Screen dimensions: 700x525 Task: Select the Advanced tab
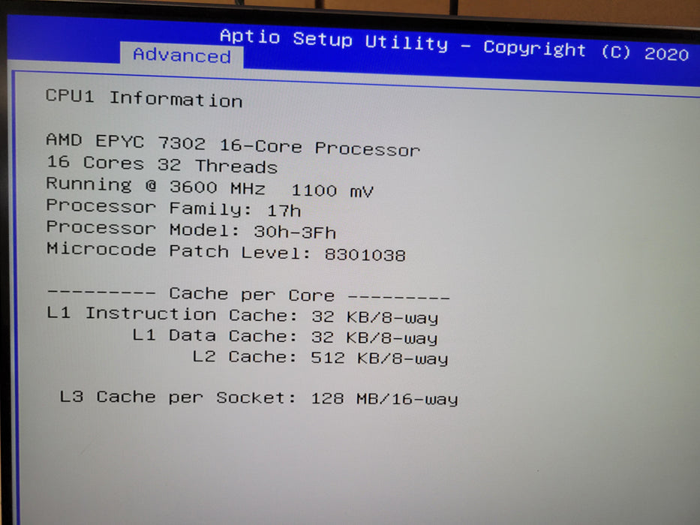(182, 55)
